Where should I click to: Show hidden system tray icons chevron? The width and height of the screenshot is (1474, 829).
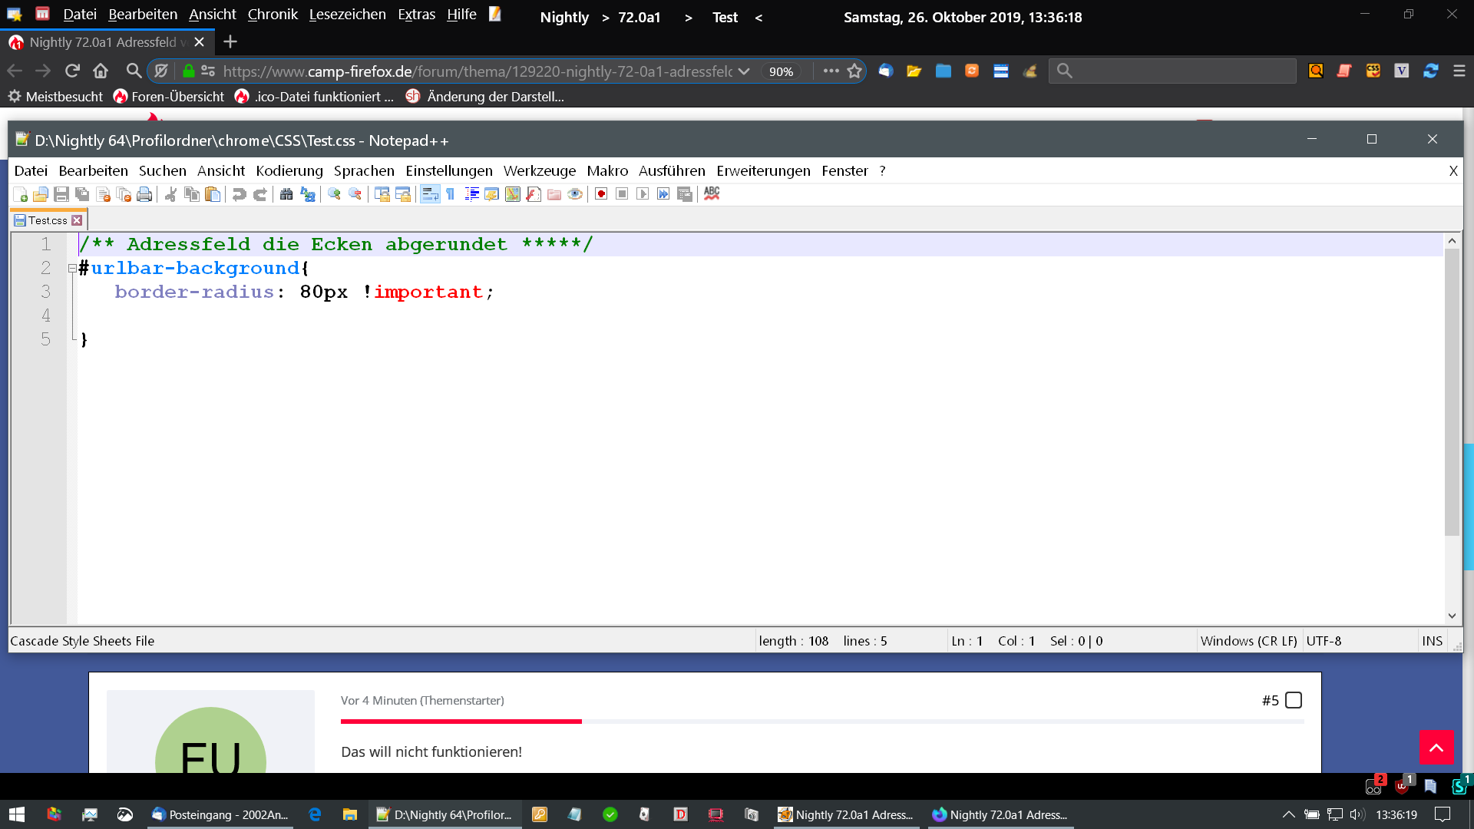pos(1288,814)
